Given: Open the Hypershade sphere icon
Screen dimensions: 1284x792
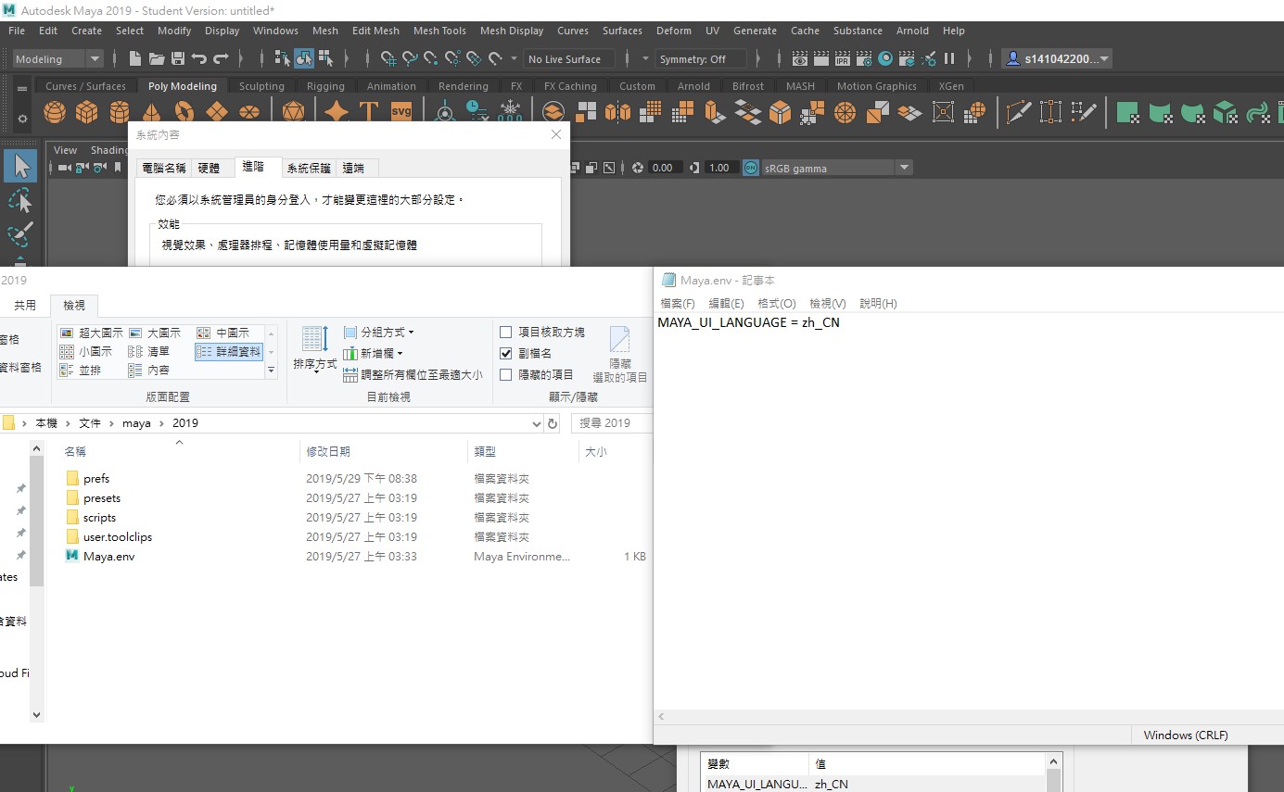Looking at the screenshot, I should [x=885, y=58].
